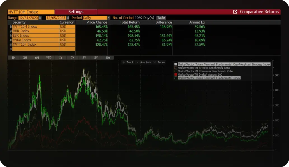Click the Table button
The height and width of the screenshot is (167, 289).
point(161,18)
